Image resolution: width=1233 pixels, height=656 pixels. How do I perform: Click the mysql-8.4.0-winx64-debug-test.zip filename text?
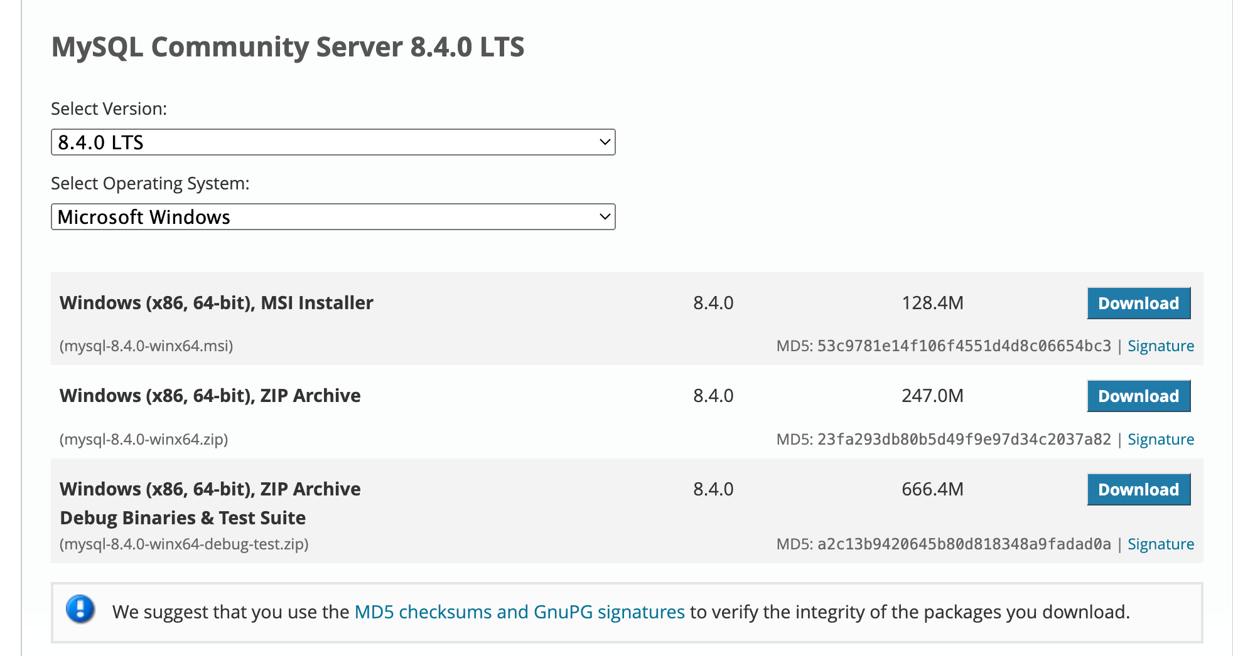point(184,544)
